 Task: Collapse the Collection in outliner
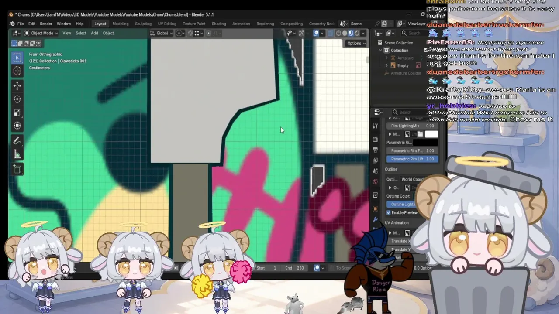pyautogui.click(x=380, y=51)
